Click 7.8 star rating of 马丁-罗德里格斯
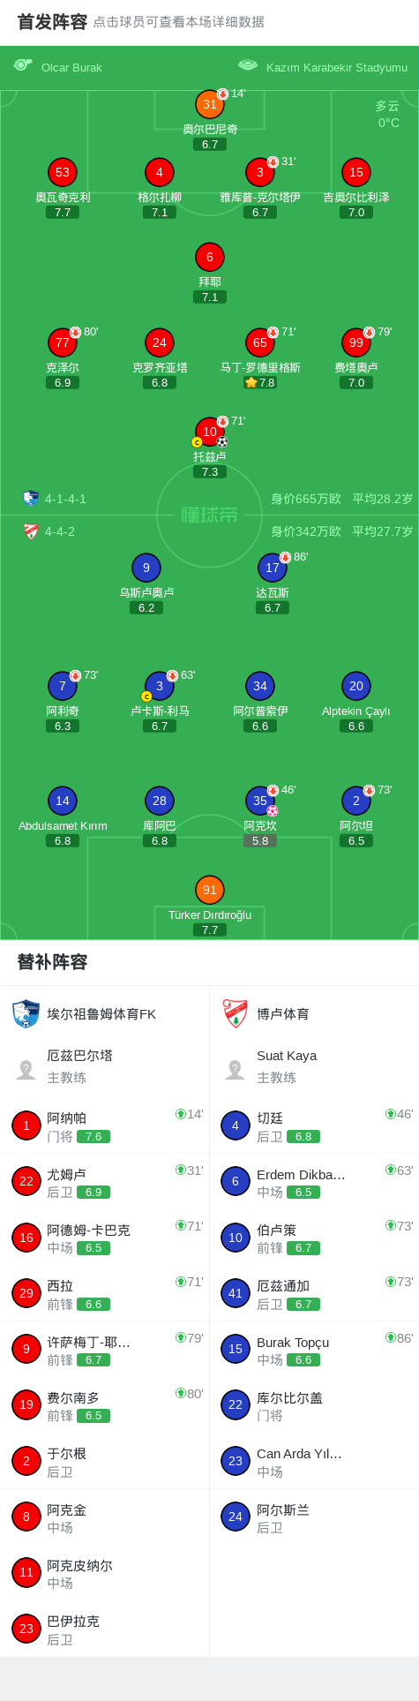419x1701 pixels. pos(260,382)
